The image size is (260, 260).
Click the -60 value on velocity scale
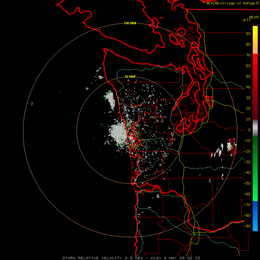(247, 194)
